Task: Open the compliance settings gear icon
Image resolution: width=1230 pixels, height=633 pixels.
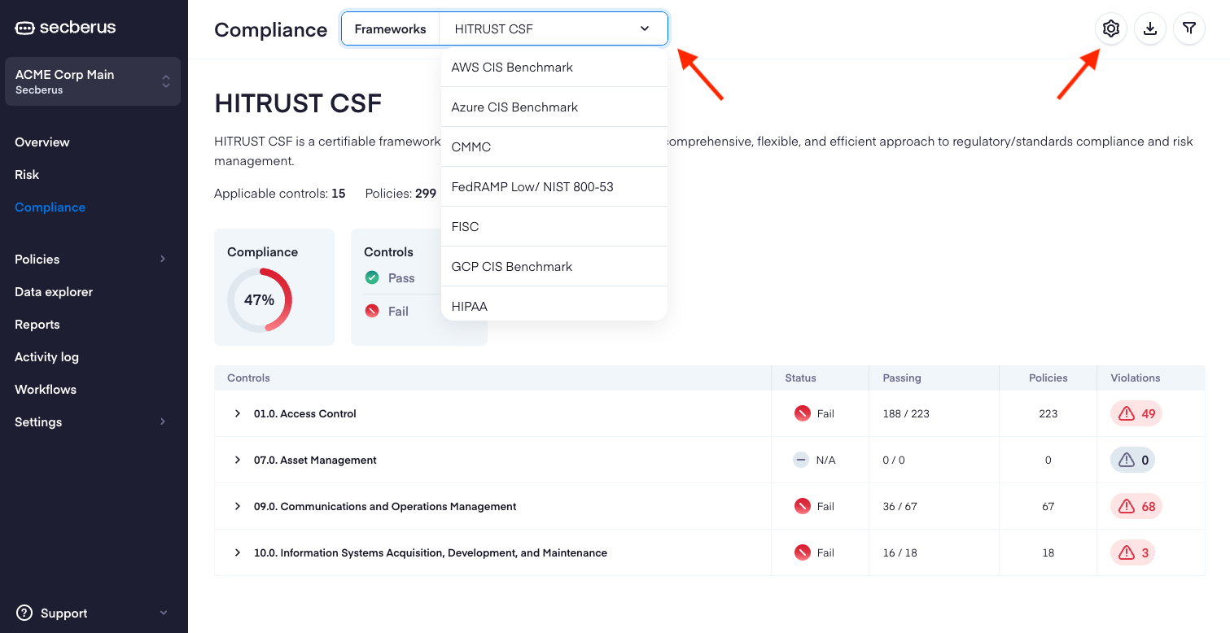Action: click(x=1111, y=29)
